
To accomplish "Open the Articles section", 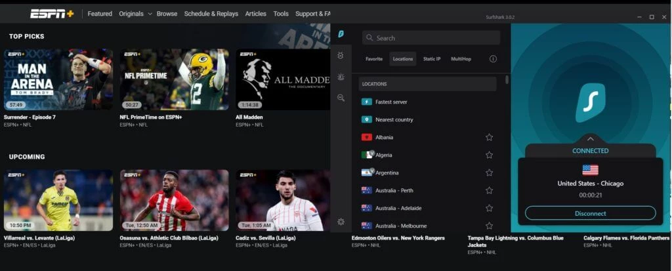I will 255,14.
